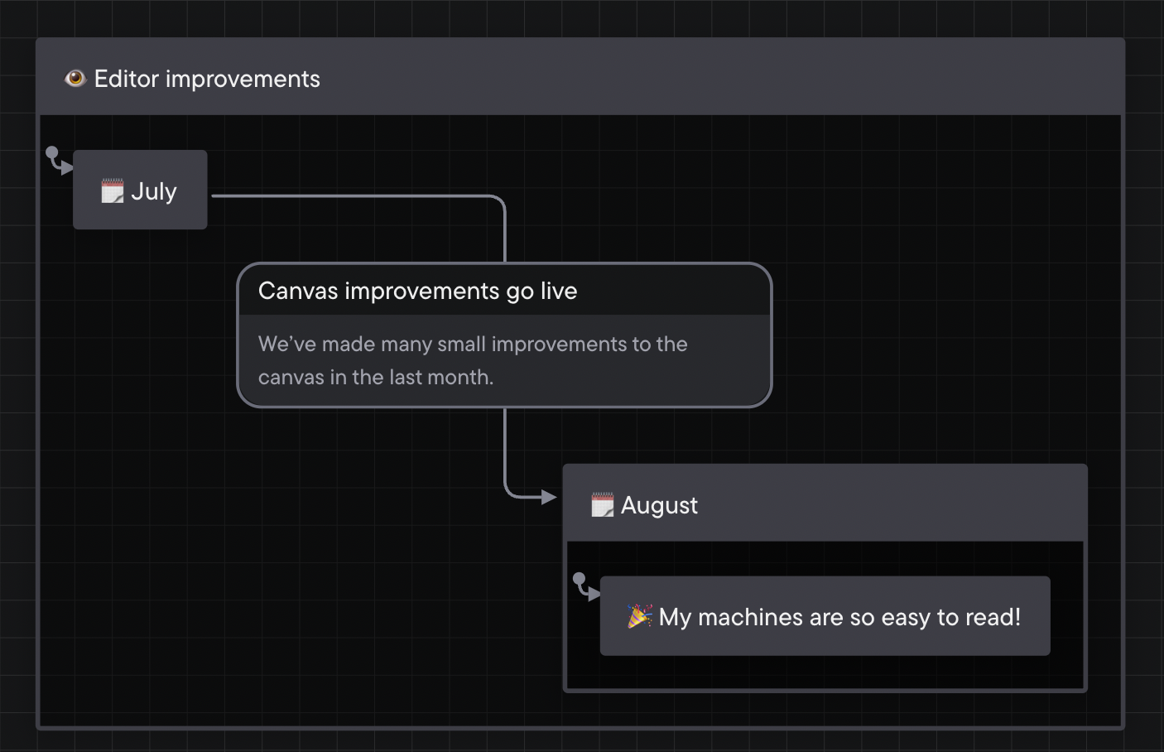Viewport: 1164px width, 752px height.
Task: Select the initial state marker inside August
Action: pos(585,587)
